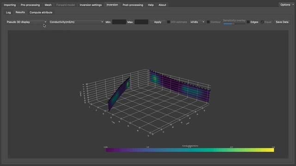Focus the Min value field

click(119, 22)
